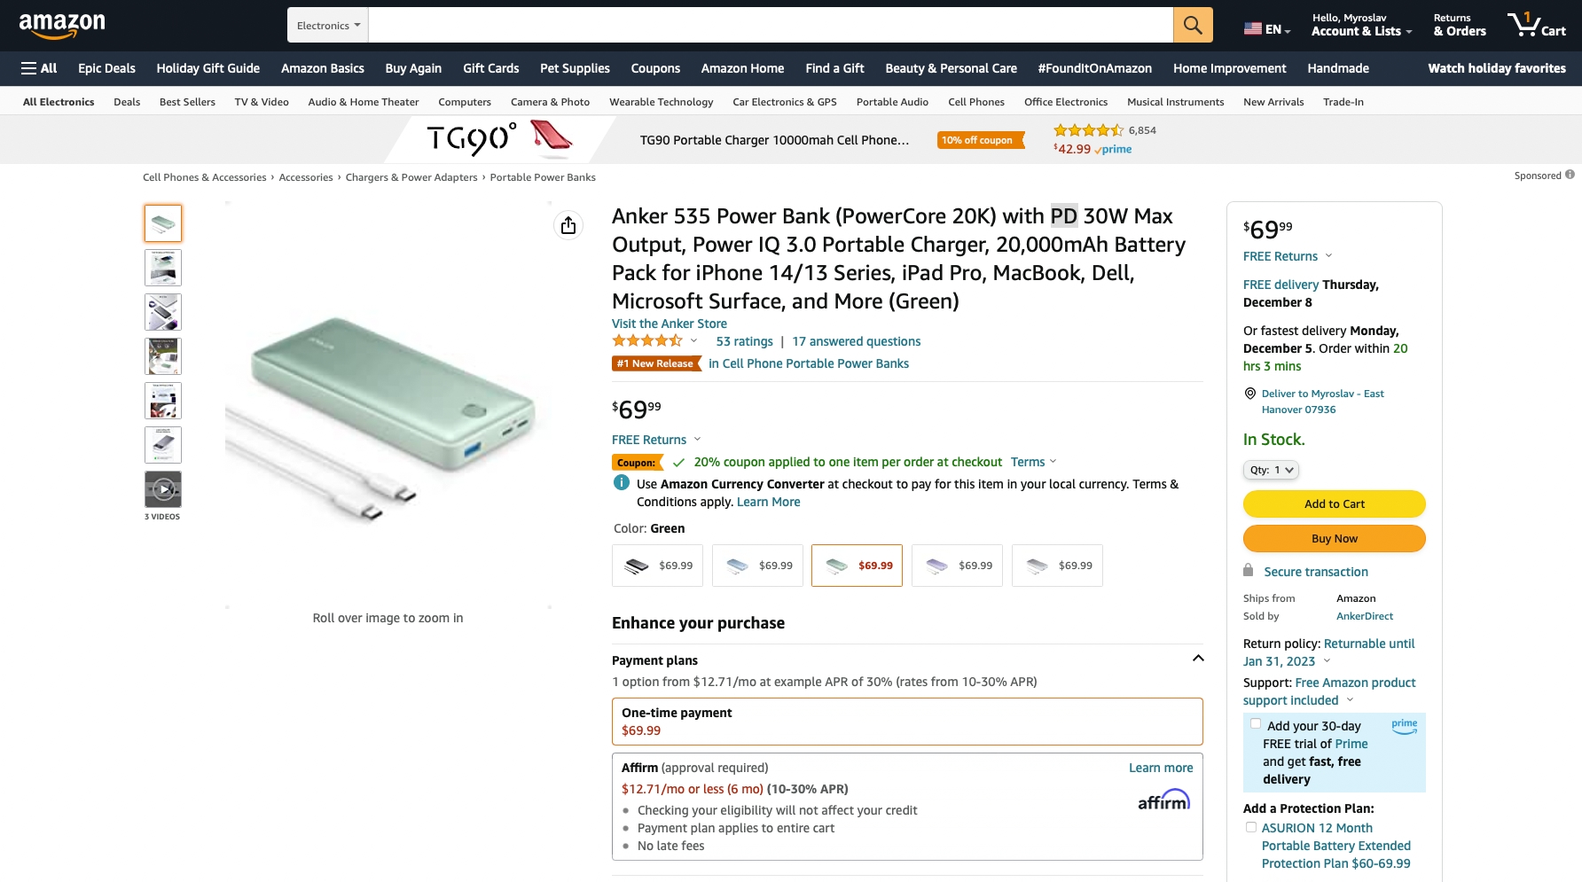1582x882 pixels.
Task: Open the shopping cart
Action: point(1537,25)
